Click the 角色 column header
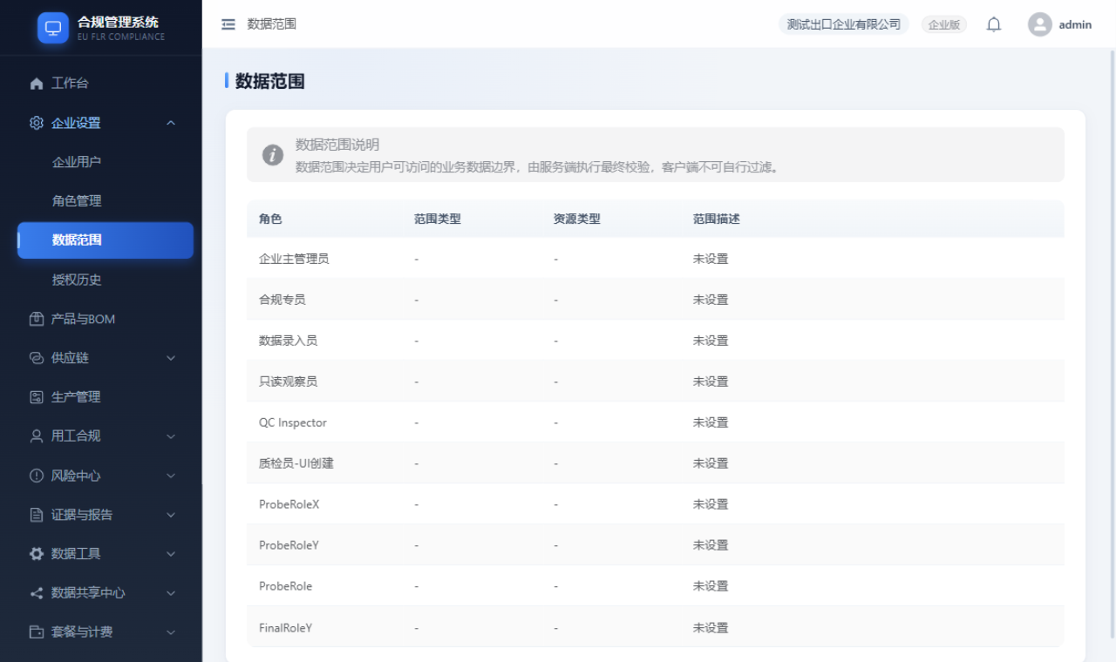The height and width of the screenshot is (662, 1116). [x=270, y=220]
